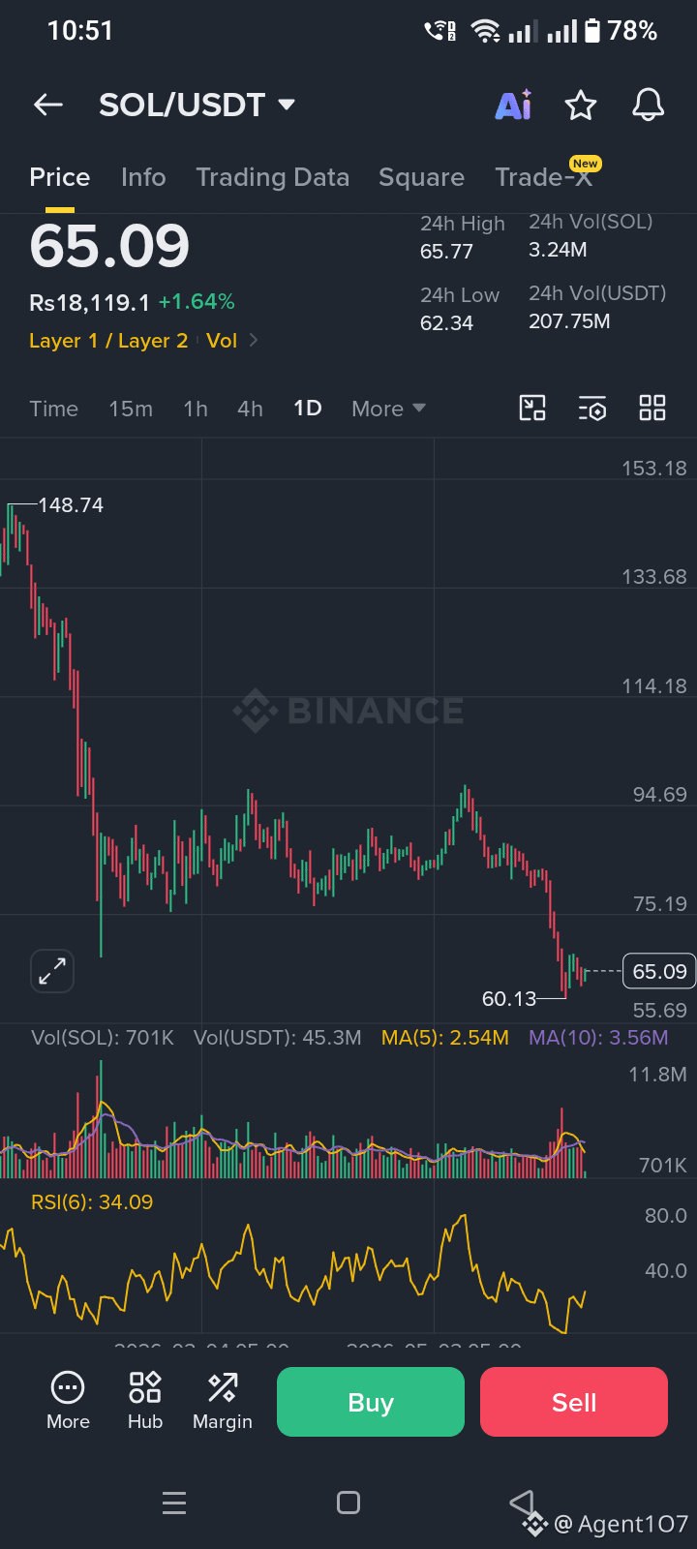Open the AI assistant icon
The height and width of the screenshot is (1549, 697).
[513, 105]
